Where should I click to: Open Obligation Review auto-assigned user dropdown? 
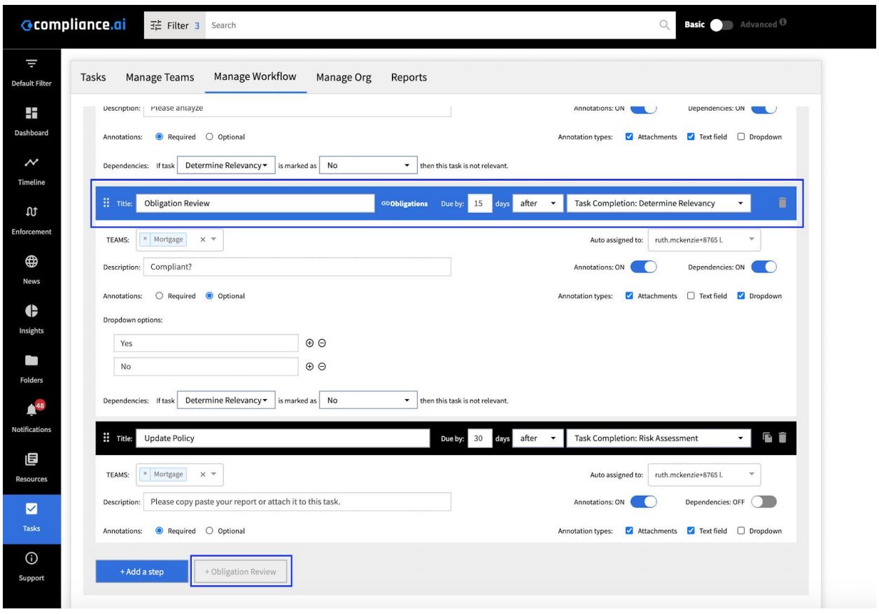coord(705,239)
